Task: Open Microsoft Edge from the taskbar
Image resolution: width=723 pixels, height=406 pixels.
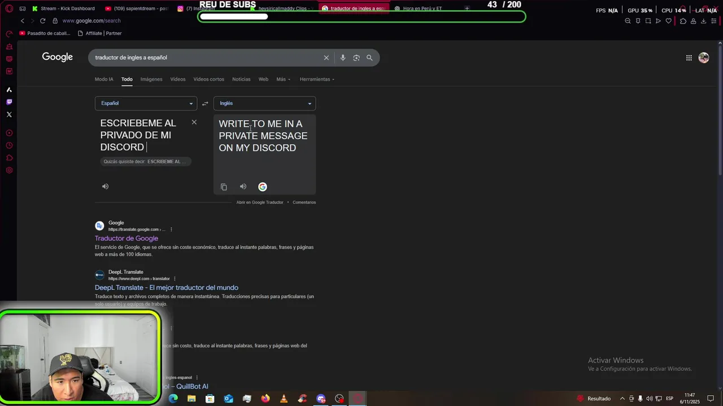Action: click(173, 399)
